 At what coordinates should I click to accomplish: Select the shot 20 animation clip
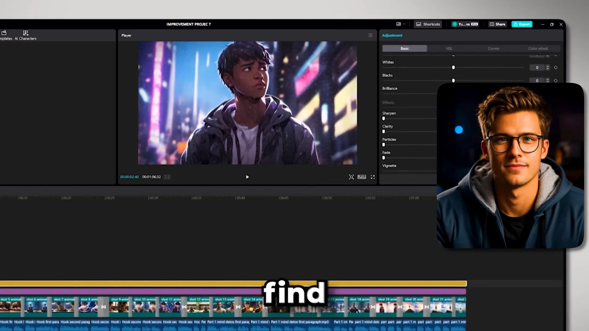pyautogui.click(x=413, y=306)
